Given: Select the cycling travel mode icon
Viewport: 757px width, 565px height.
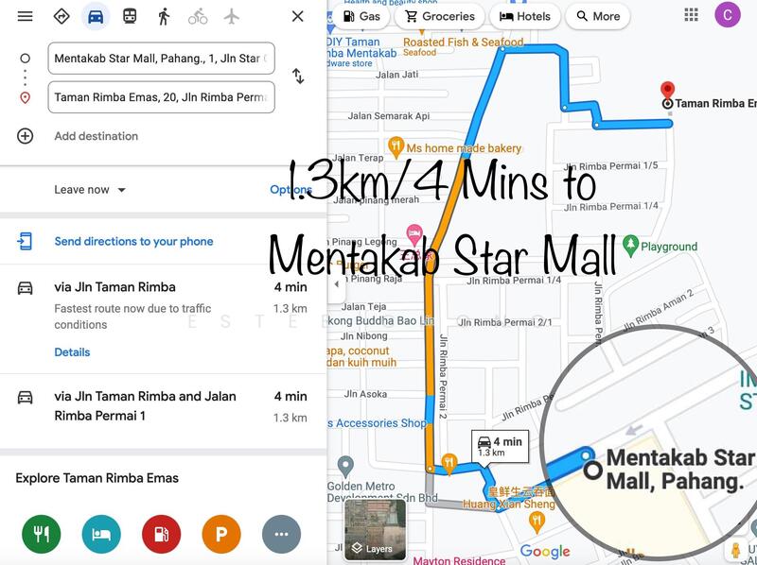Looking at the screenshot, I should [198, 16].
